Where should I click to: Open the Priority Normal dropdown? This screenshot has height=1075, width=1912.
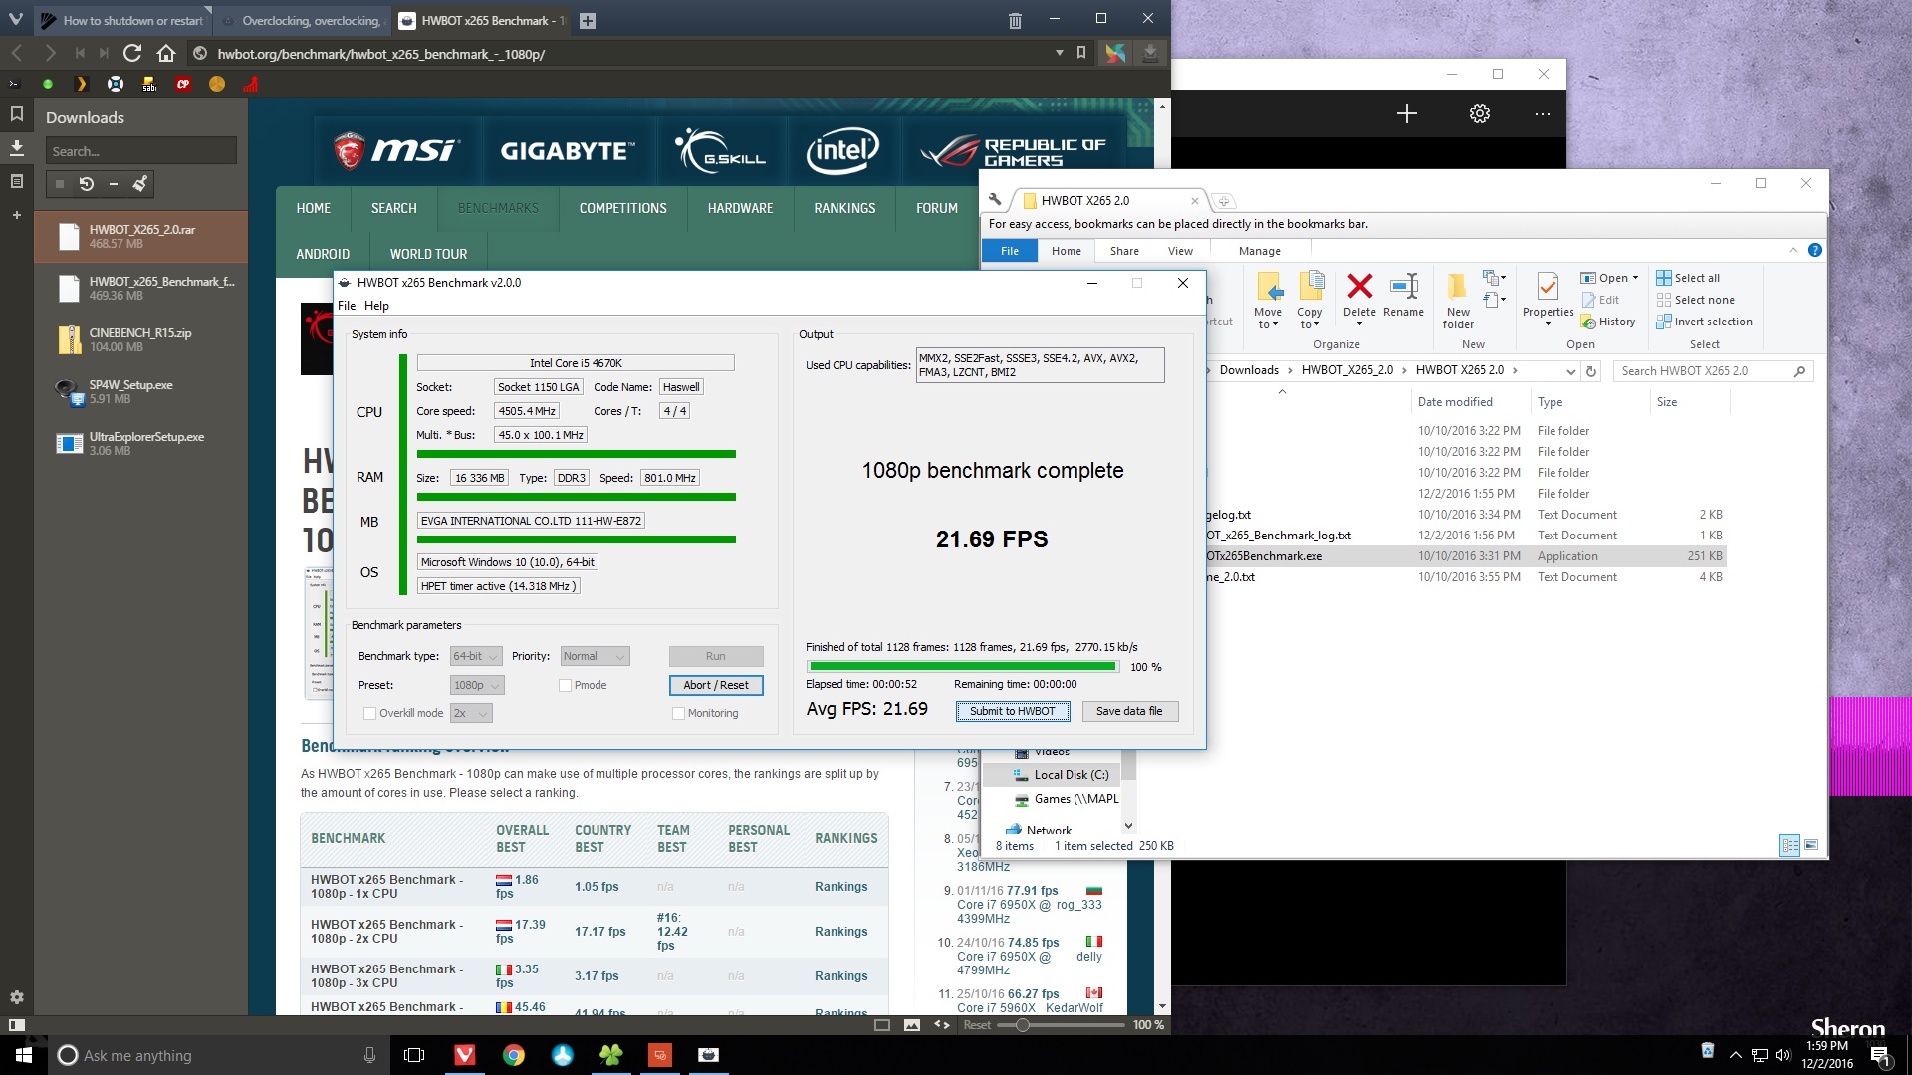[x=595, y=656]
